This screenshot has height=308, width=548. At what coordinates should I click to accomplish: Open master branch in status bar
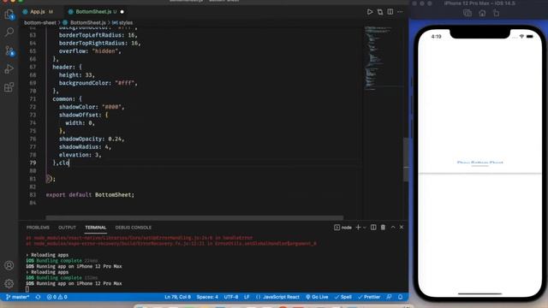click(x=17, y=297)
